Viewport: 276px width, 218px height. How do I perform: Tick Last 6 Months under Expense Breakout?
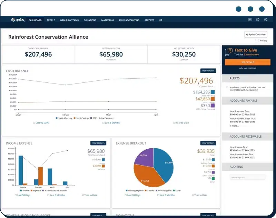(x=158, y=195)
